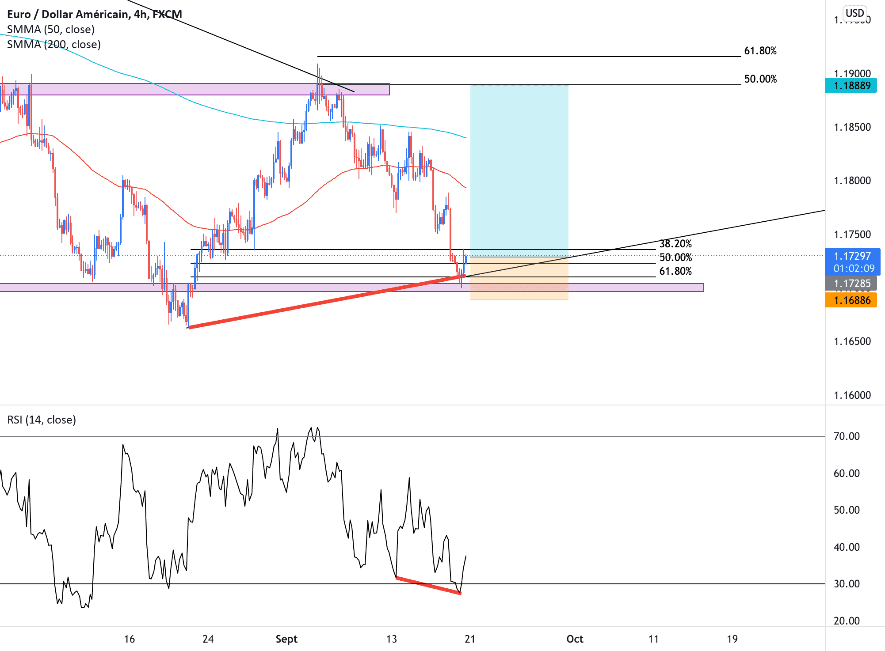
Task: Select the lower purple support rectangle
Action: coord(352,288)
